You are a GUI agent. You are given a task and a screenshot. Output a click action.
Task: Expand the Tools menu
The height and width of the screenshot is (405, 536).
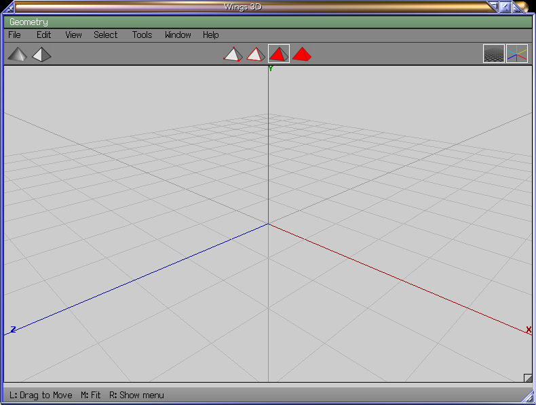click(142, 35)
